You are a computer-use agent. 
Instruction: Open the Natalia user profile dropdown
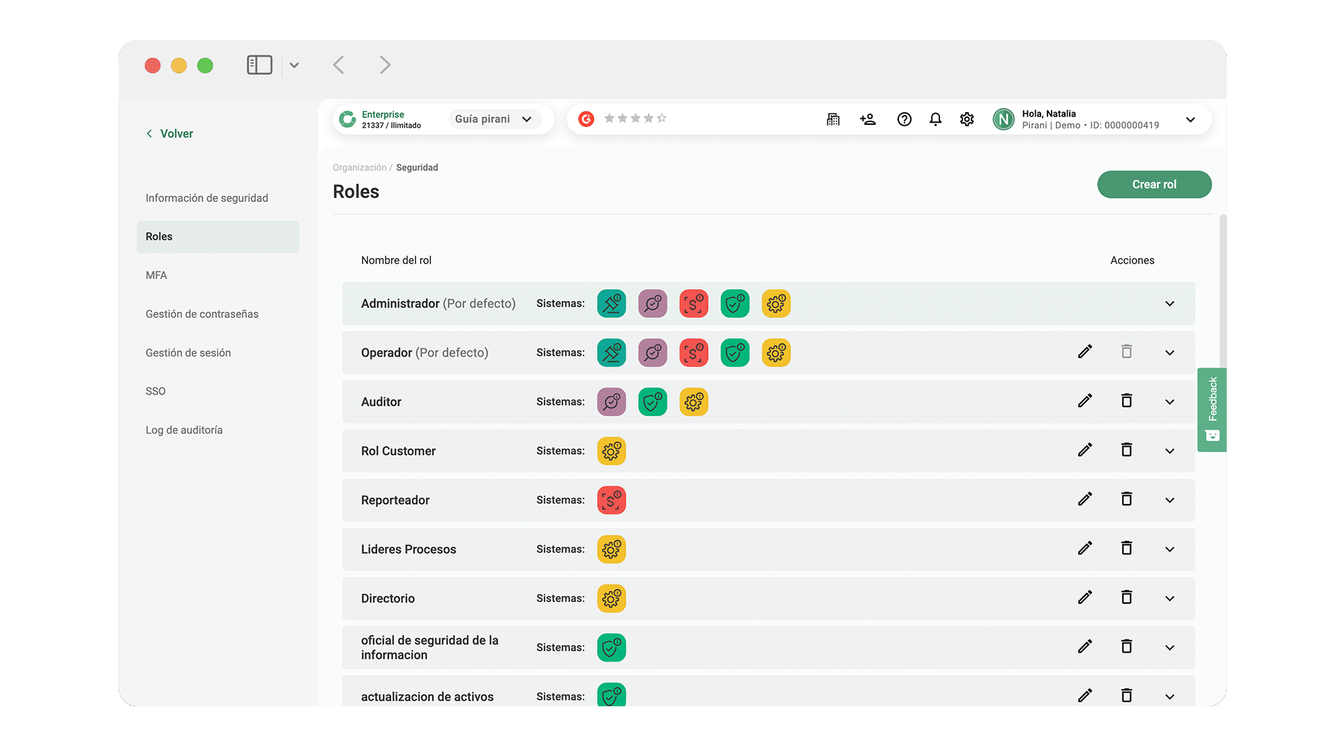point(1190,119)
